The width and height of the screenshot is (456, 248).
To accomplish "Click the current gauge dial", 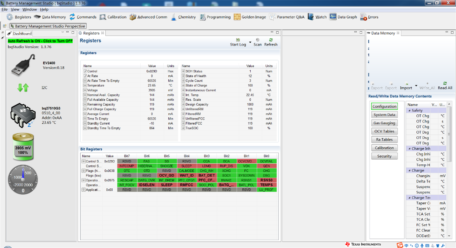I will pos(23,180).
